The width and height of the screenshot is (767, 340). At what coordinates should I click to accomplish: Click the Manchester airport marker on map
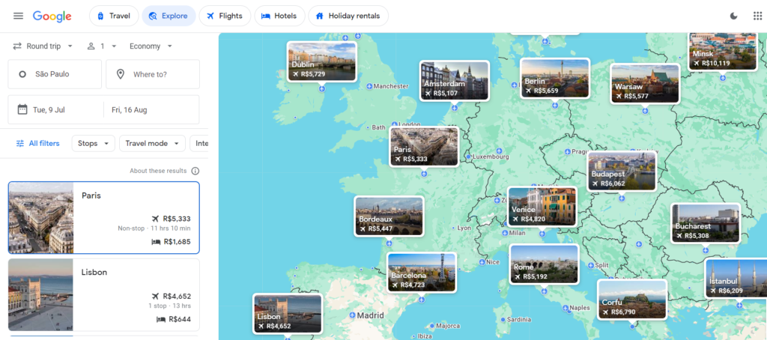[x=369, y=86]
